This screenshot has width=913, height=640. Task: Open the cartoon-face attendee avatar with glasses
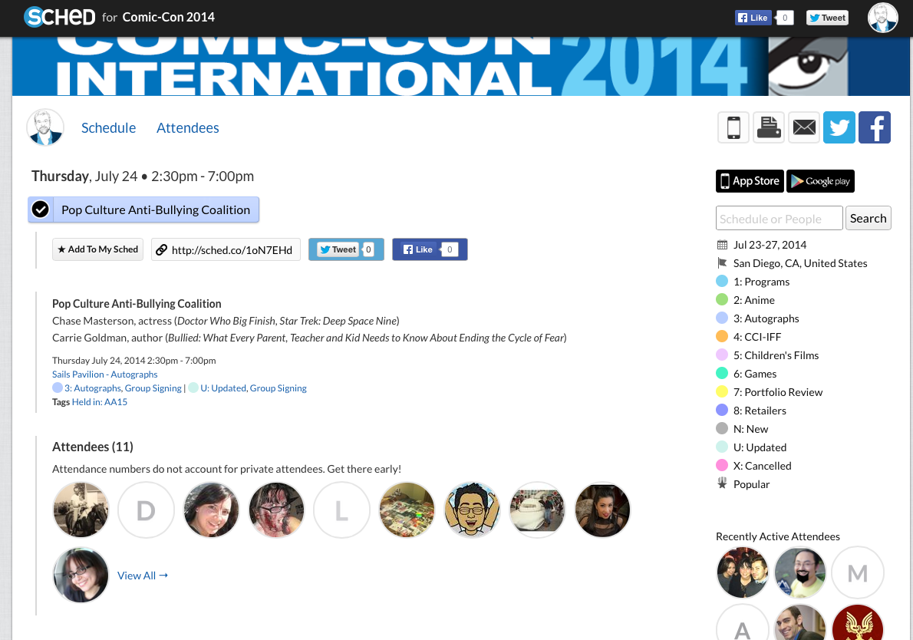click(x=472, y=510)
